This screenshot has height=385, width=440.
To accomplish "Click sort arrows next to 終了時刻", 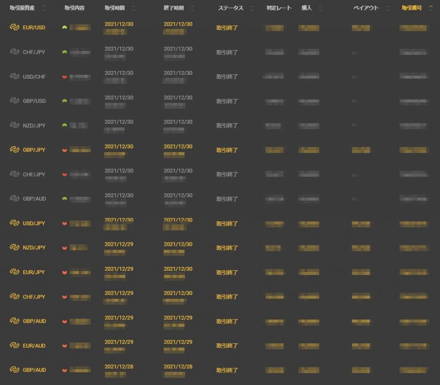I will click(192, 8).
